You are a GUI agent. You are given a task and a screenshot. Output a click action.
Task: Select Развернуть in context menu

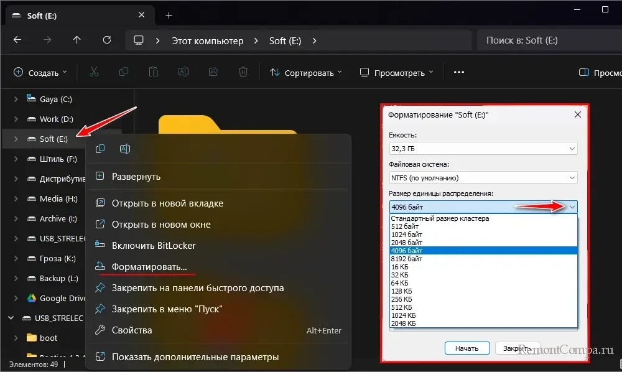pyautogui.click(x=218, y=177)
